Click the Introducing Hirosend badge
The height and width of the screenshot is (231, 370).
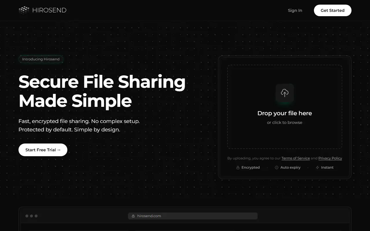click(x=41, y=59)
